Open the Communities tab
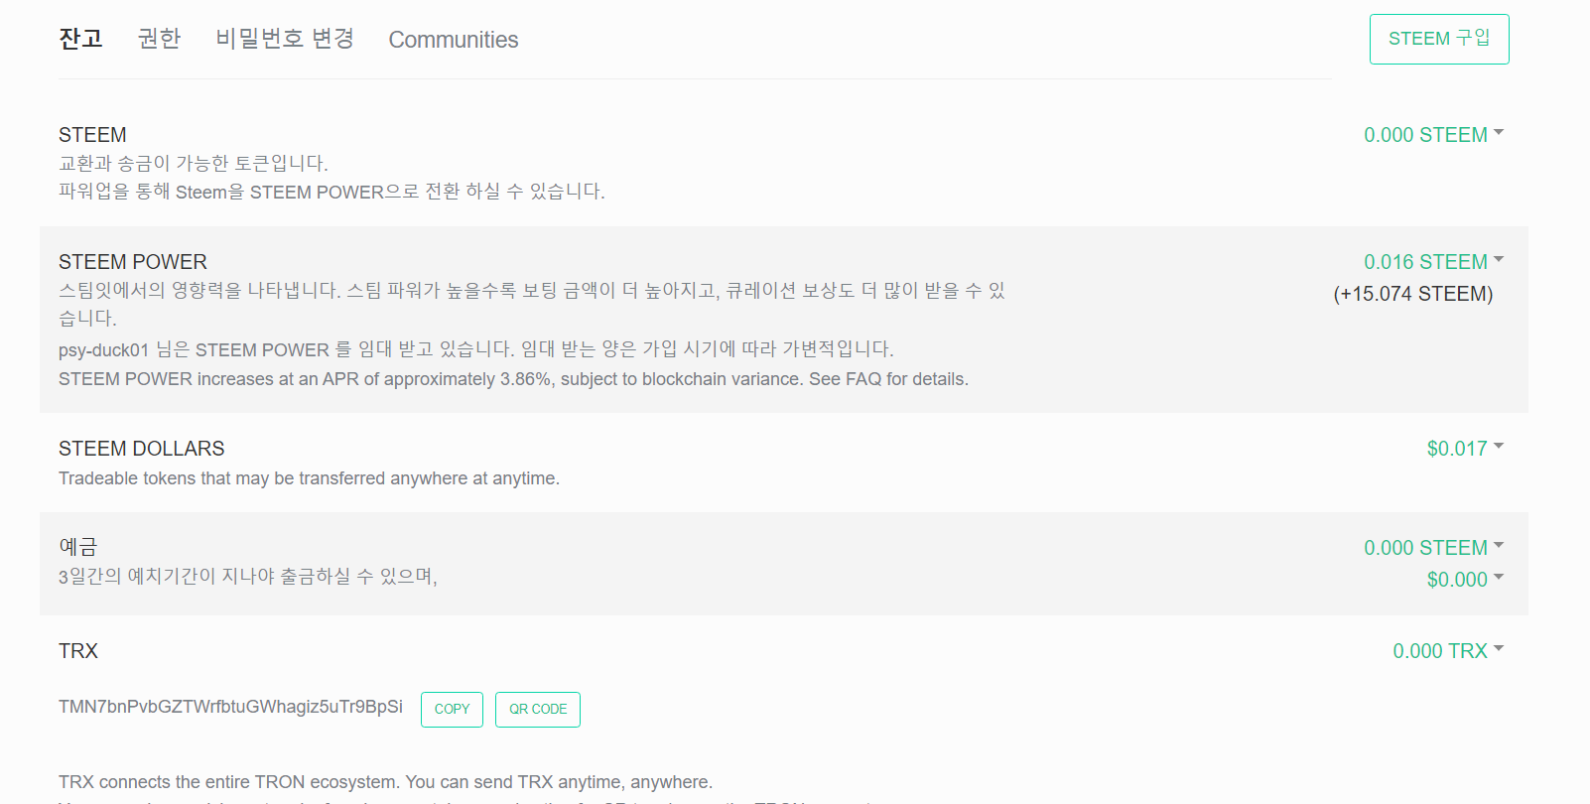 click(x=454, y=40)
